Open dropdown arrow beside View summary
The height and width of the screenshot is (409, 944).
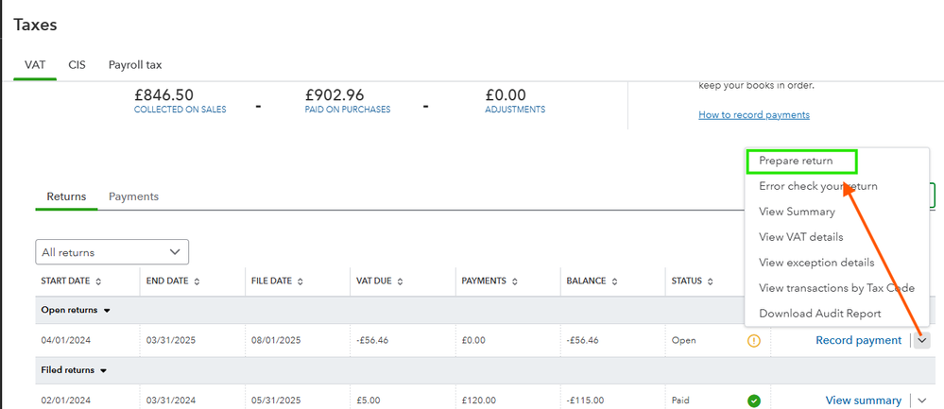922,400
